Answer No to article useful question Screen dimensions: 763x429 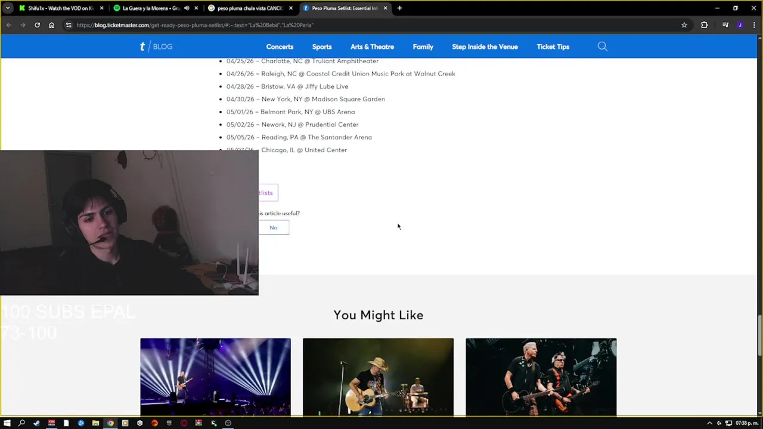click(273, 228)
